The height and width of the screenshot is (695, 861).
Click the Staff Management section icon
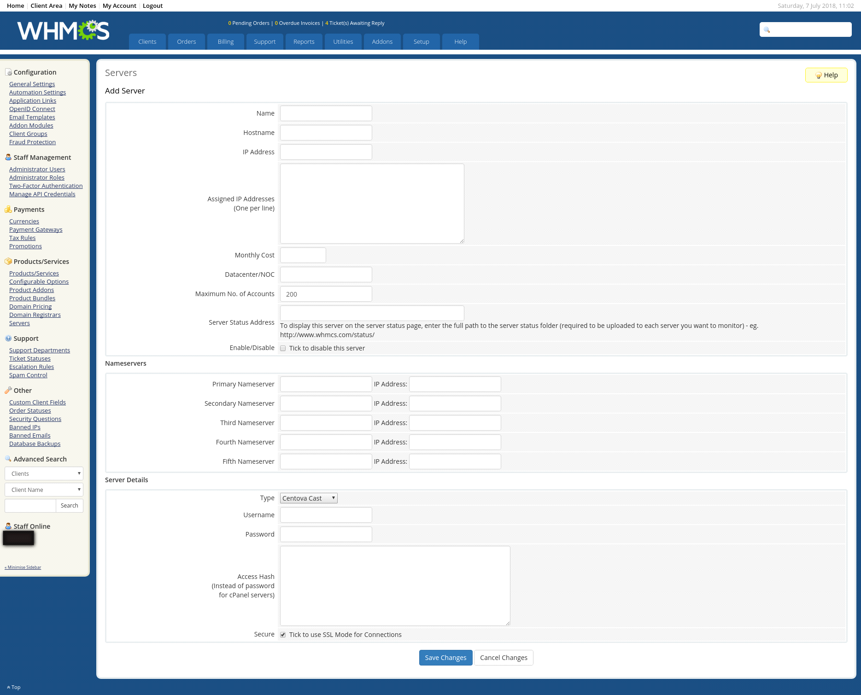coord(8,158)
